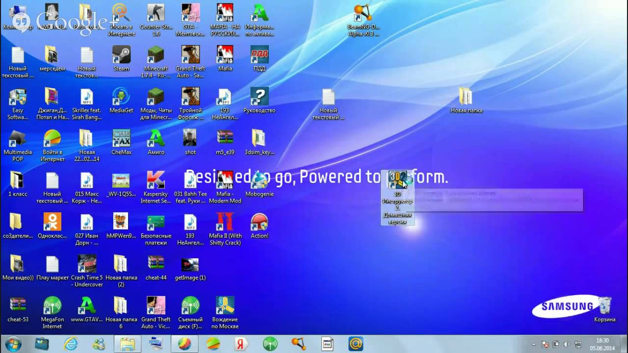
Task: Open the taskbar clock showing 18:30
Action: (602, 344)
